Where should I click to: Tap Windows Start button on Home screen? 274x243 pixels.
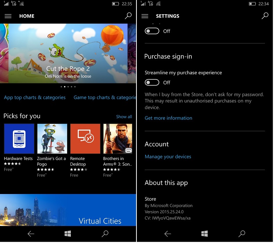coord(68,234)
